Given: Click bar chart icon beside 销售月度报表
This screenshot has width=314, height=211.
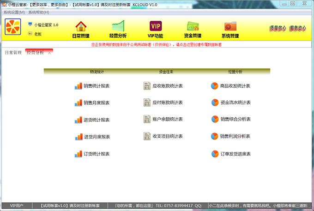Looking at the screenshot, I should (78, 102).
